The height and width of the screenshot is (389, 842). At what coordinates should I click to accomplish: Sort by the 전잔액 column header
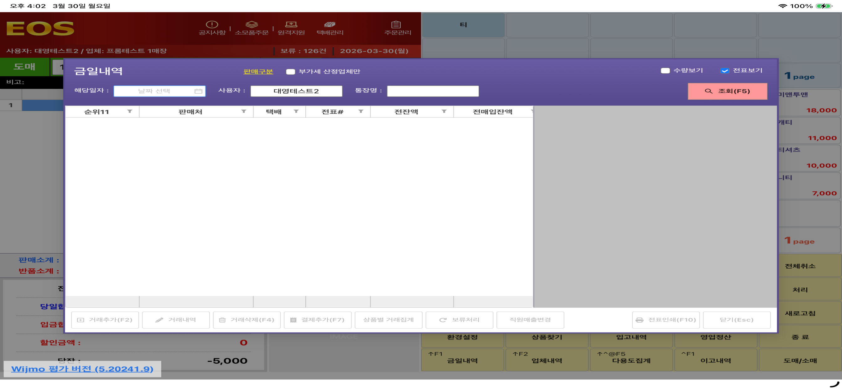point(406,112)
